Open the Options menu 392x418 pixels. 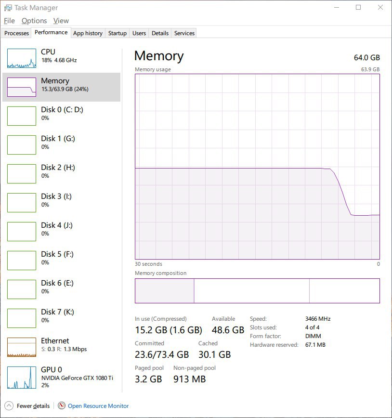pos(34,21)
